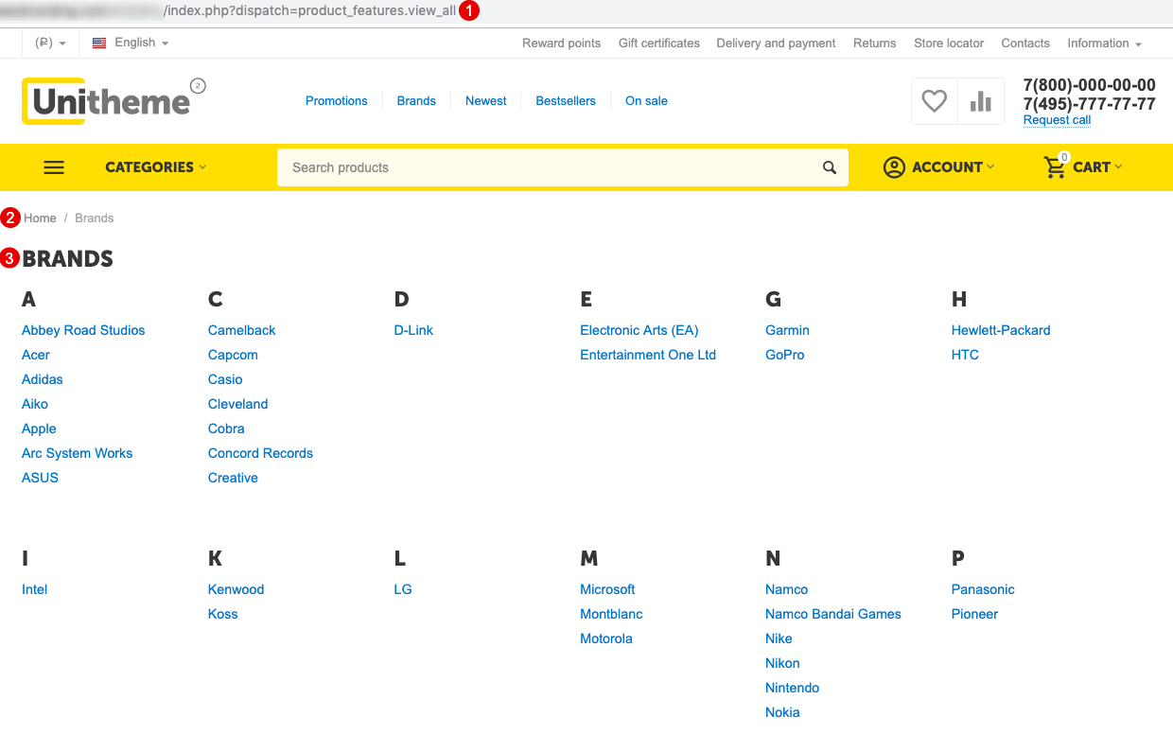Open the Motorola brand
1173x752 pixels.
click(x=606, y=638)
